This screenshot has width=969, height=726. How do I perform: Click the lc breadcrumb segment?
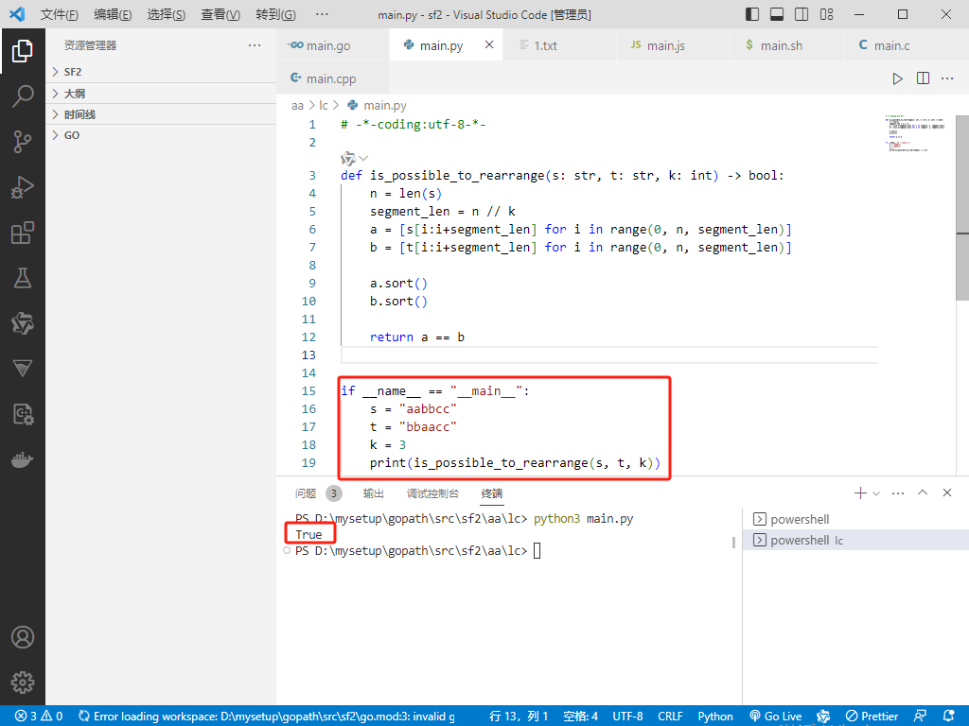pyautogui.click(x=324, y=106)
